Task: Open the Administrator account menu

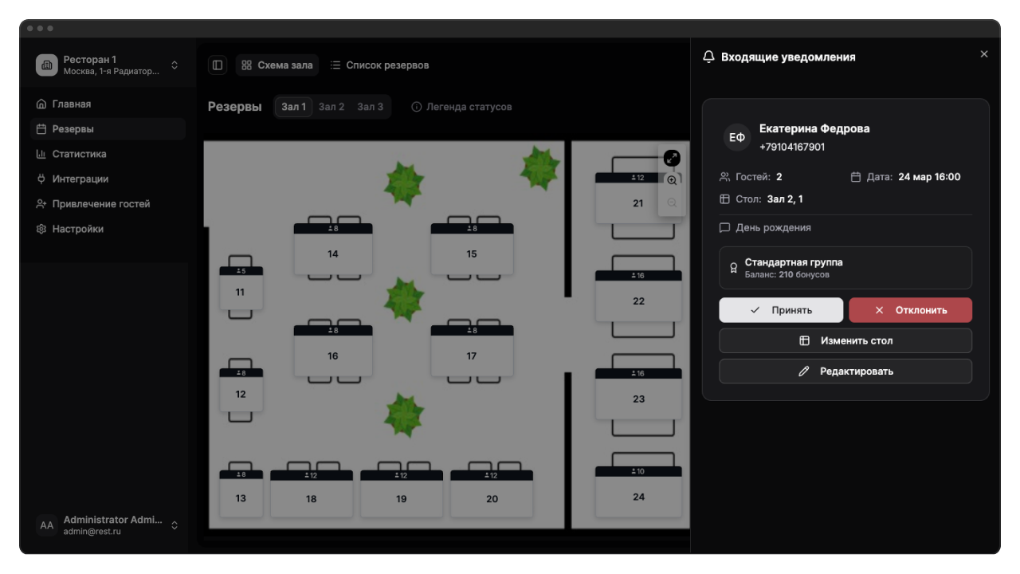Action: click(175, 525)
